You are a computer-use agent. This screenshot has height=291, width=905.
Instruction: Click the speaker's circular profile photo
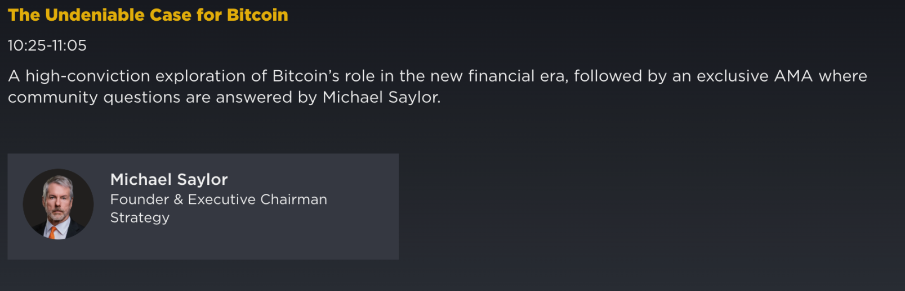coord(58,204)
